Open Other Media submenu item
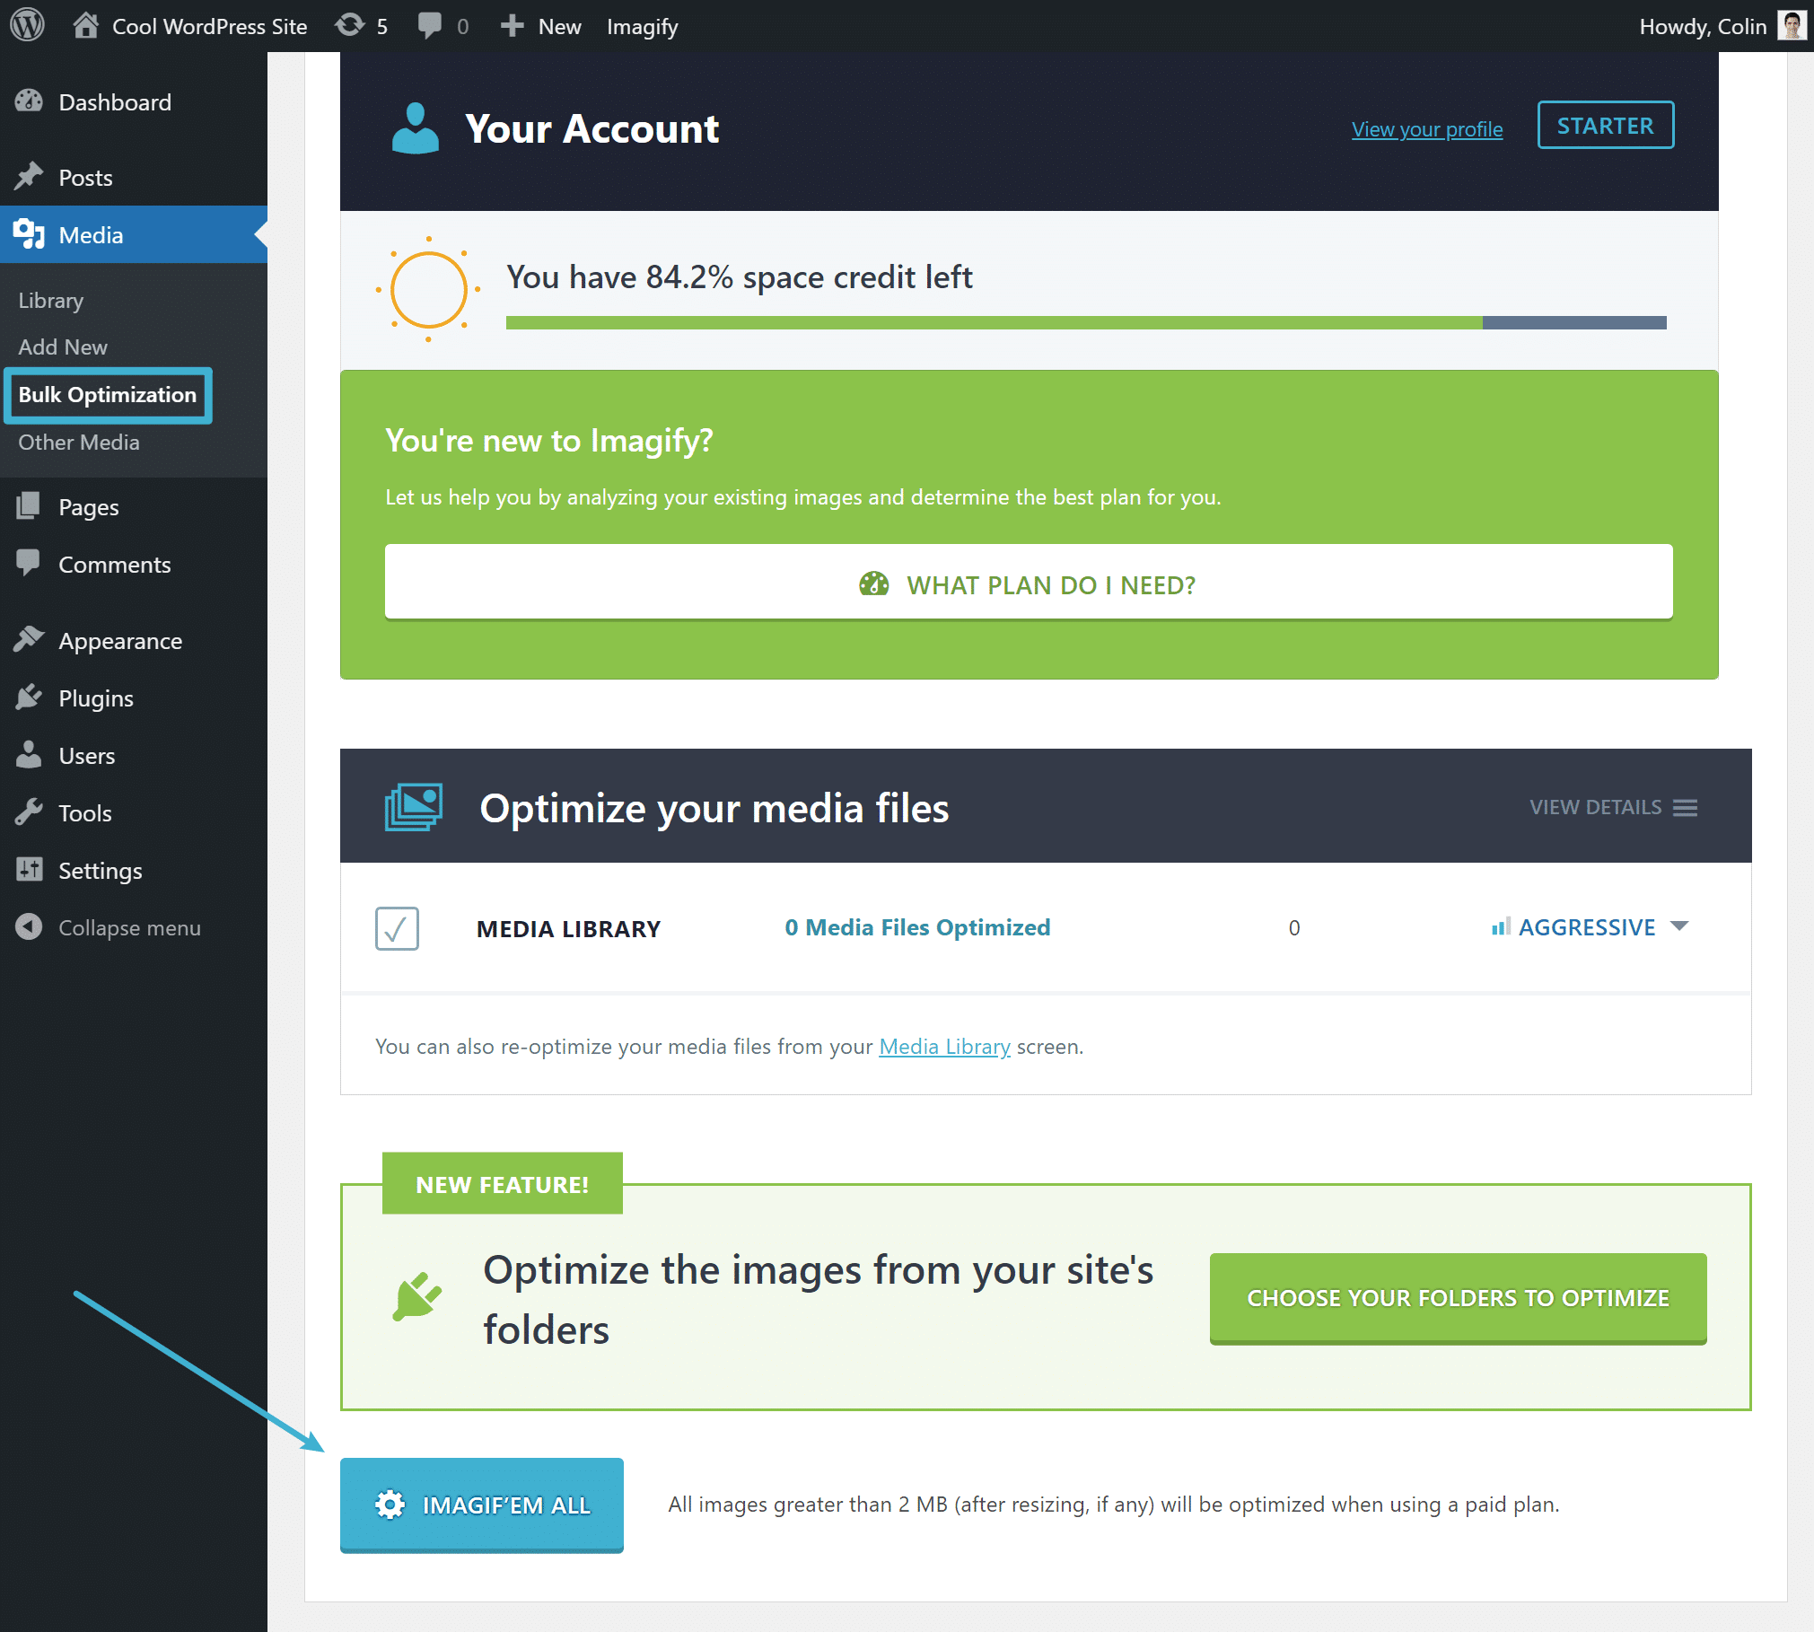 point(79,442)
